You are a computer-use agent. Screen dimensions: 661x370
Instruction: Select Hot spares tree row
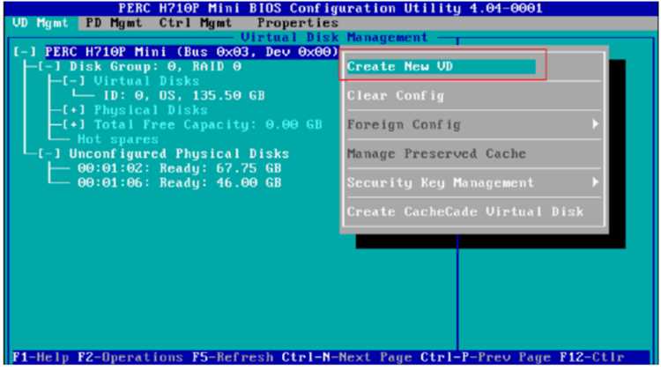(x=117, y=139)
